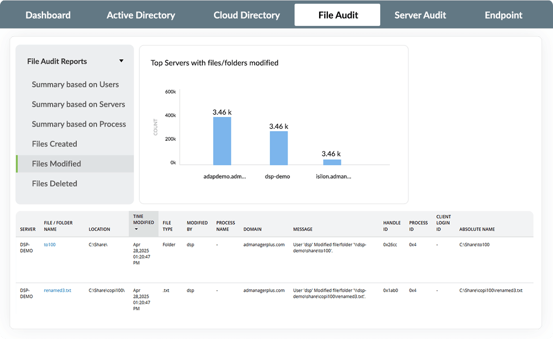This screenshot has width=553, height=339.
Task: Click the message for the to100 row
Action: click(x=330, y=248)
